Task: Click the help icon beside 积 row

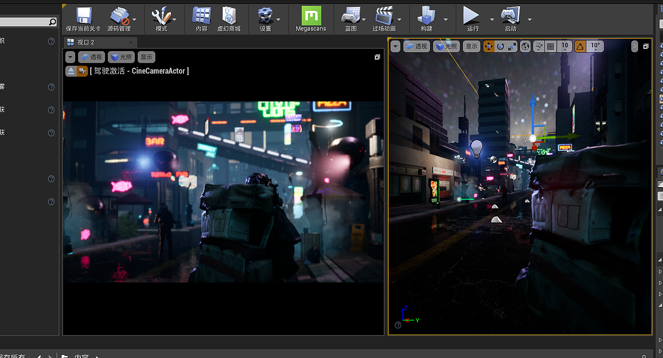Action: click(51, 41)
